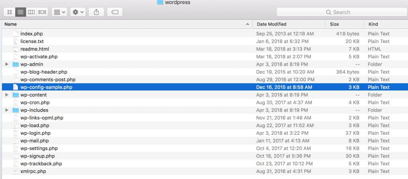Image resolution: width=408 pixels, height=179 pixels.
Task: Select the wp-trackback.php file name
Action: tap(41, 163)
